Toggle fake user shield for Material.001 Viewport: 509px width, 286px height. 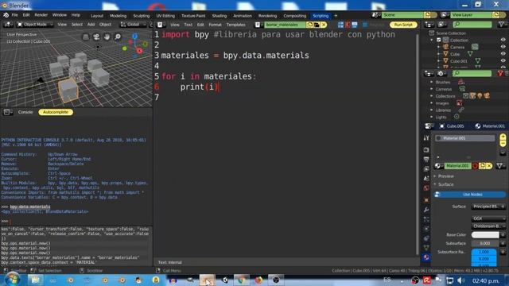coord(476,166)
